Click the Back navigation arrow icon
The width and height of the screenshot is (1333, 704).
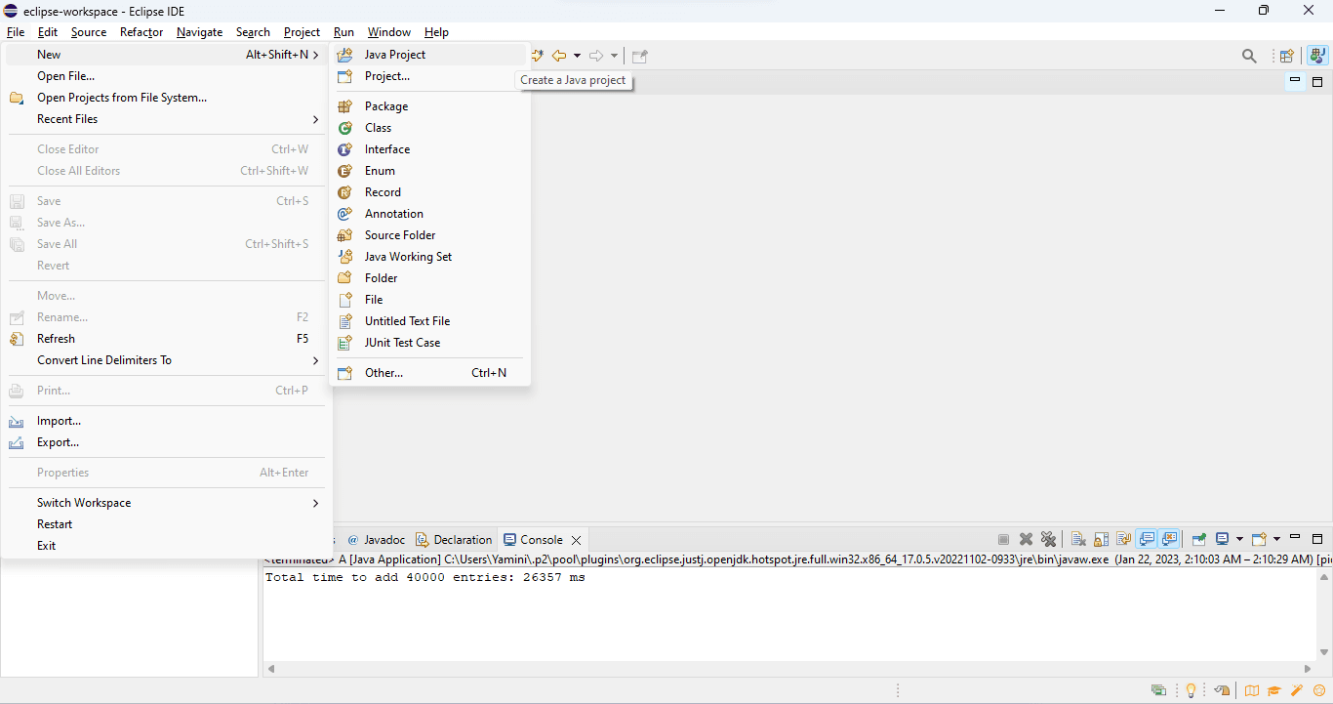(x=559, y=56)
